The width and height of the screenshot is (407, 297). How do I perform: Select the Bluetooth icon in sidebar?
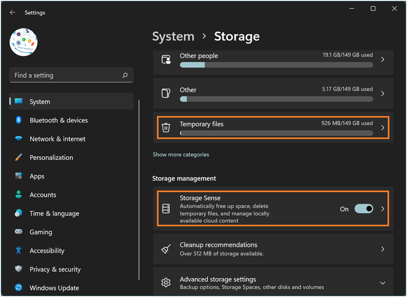(x=19, y=120)
